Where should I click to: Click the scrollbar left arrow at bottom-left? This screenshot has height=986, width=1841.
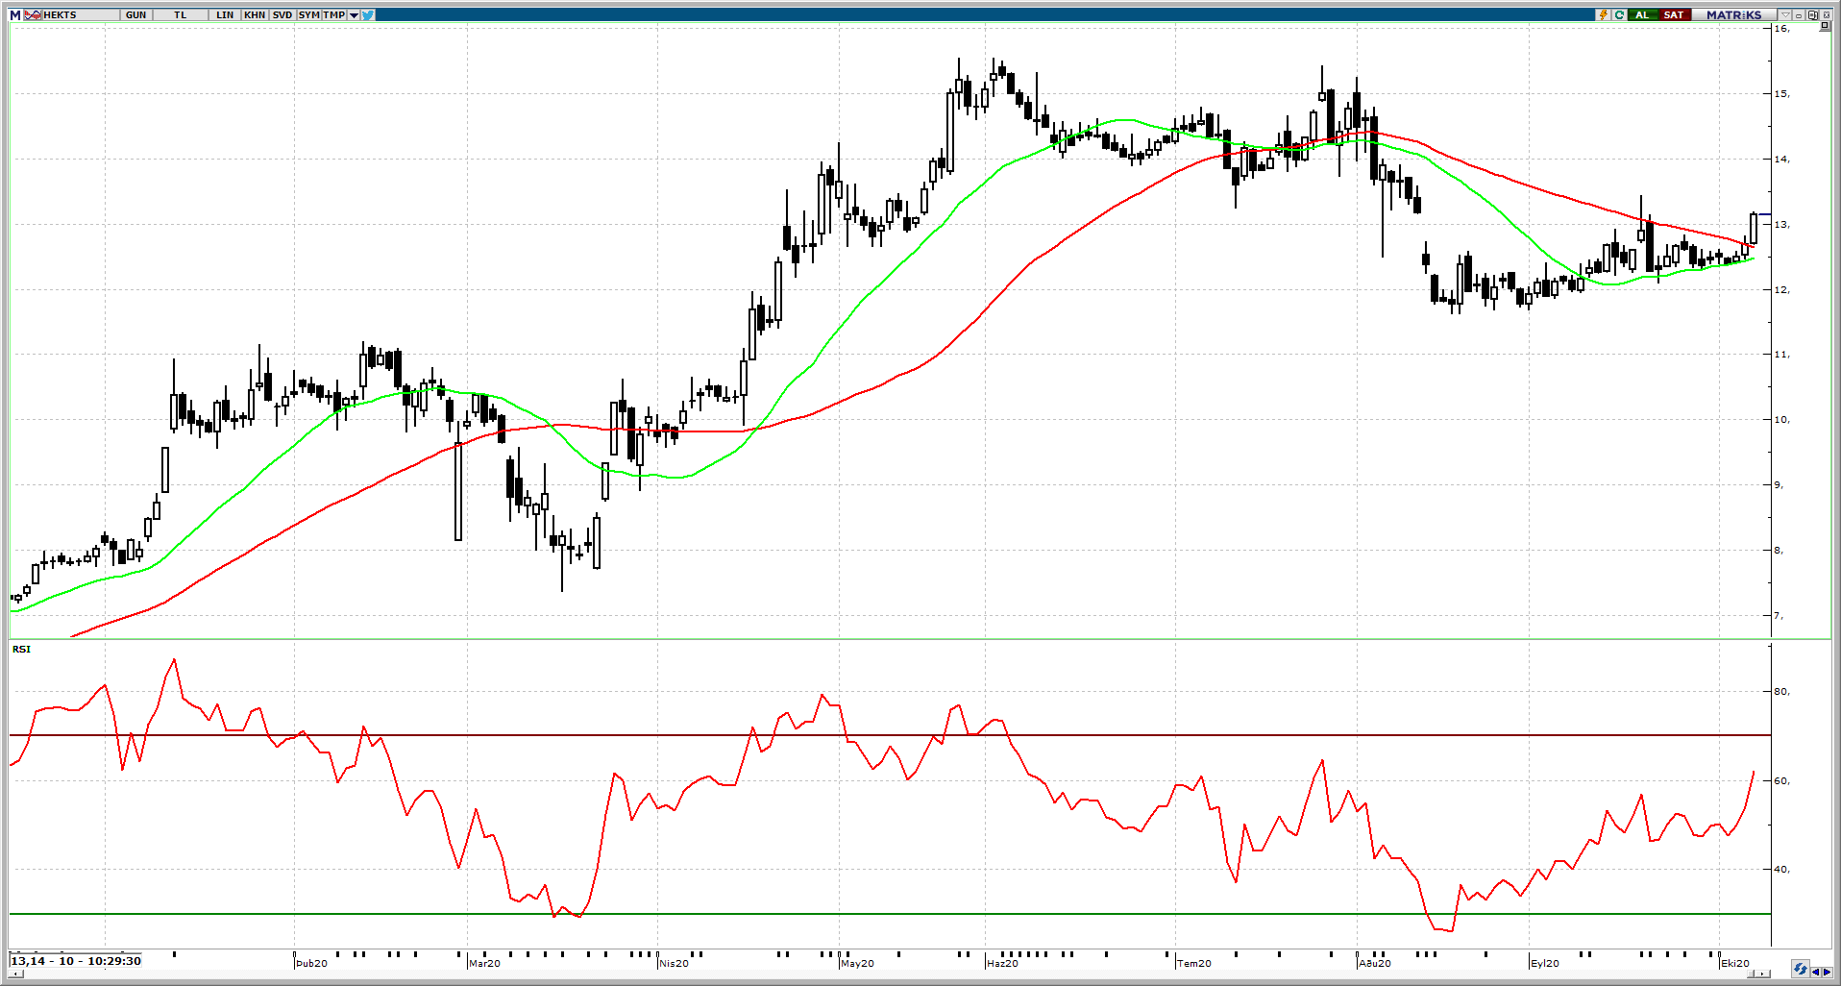pyautogui.click(x=14, y=974)
